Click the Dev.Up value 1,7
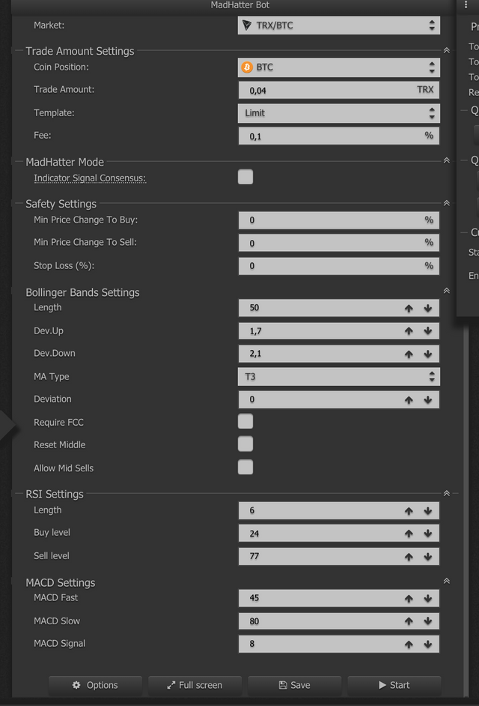 [255, 331]
